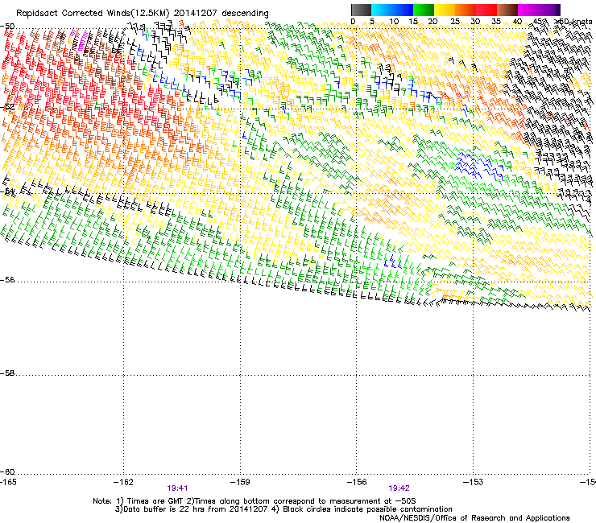Click the note line starting 'Note: 1) Times are GMT'
The width and height of the screenshot is (596, 523).
pyautogui.click(x=255, y=501)
